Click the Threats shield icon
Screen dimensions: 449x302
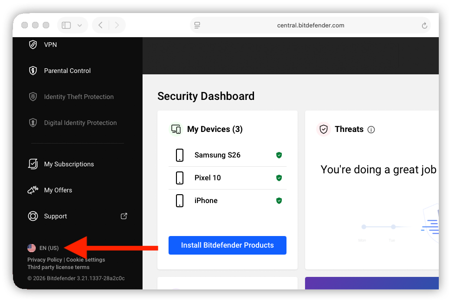pos(324,129)
